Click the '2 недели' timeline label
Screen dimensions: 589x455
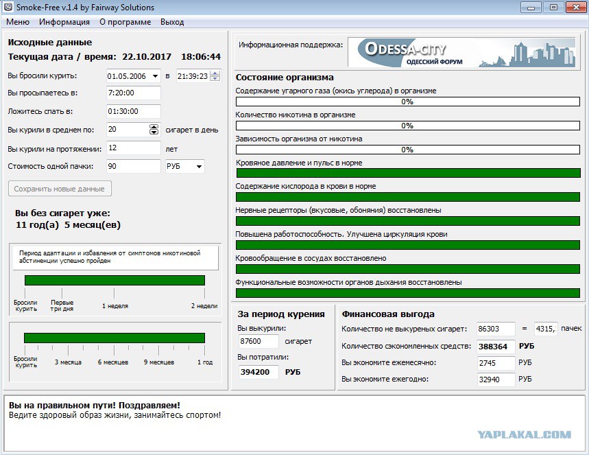click(x=204, y=306)
